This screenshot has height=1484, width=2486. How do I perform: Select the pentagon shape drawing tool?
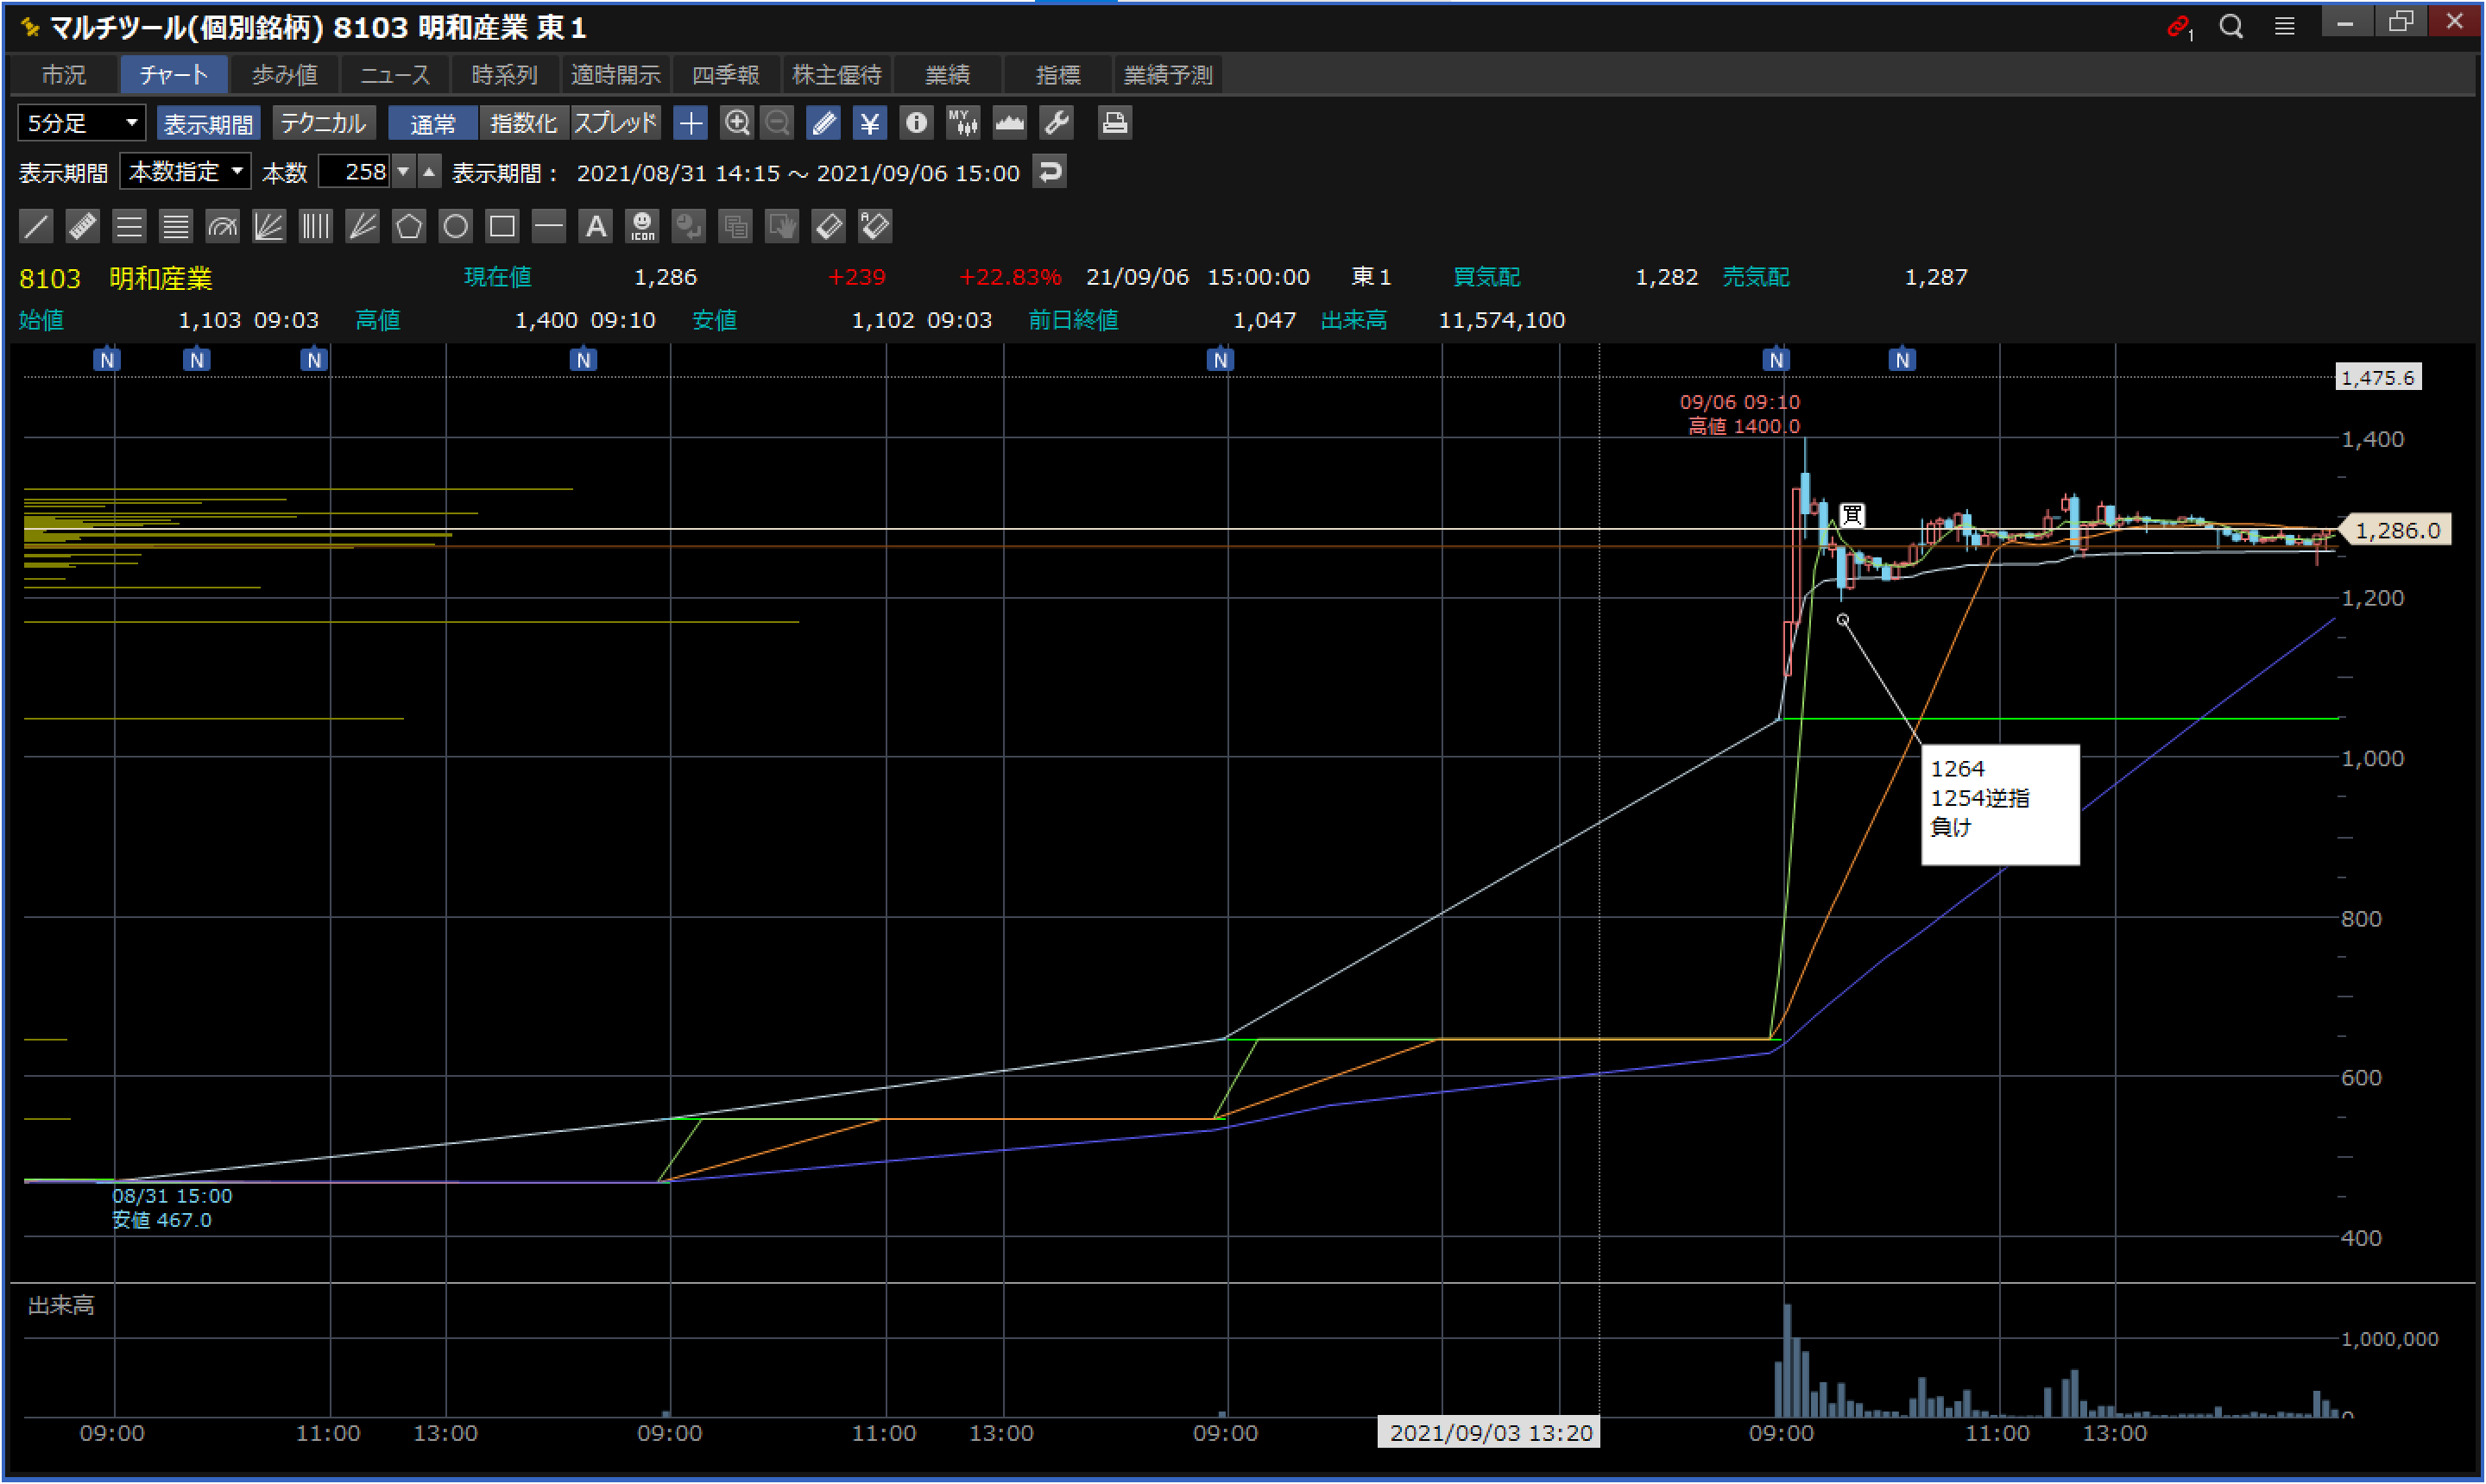pos(408,226)
